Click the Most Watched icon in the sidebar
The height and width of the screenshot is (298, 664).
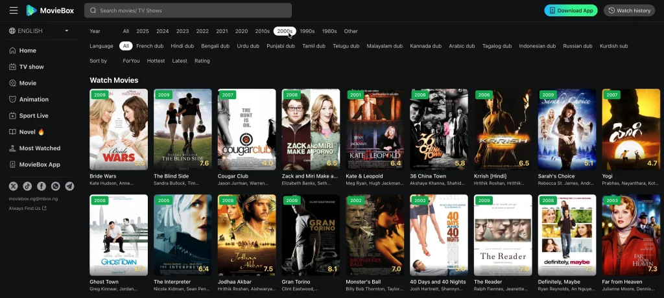pos(12,148)
